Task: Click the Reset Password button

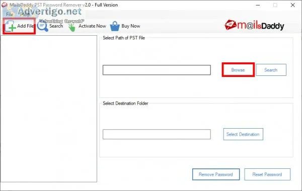Action: 267,174
